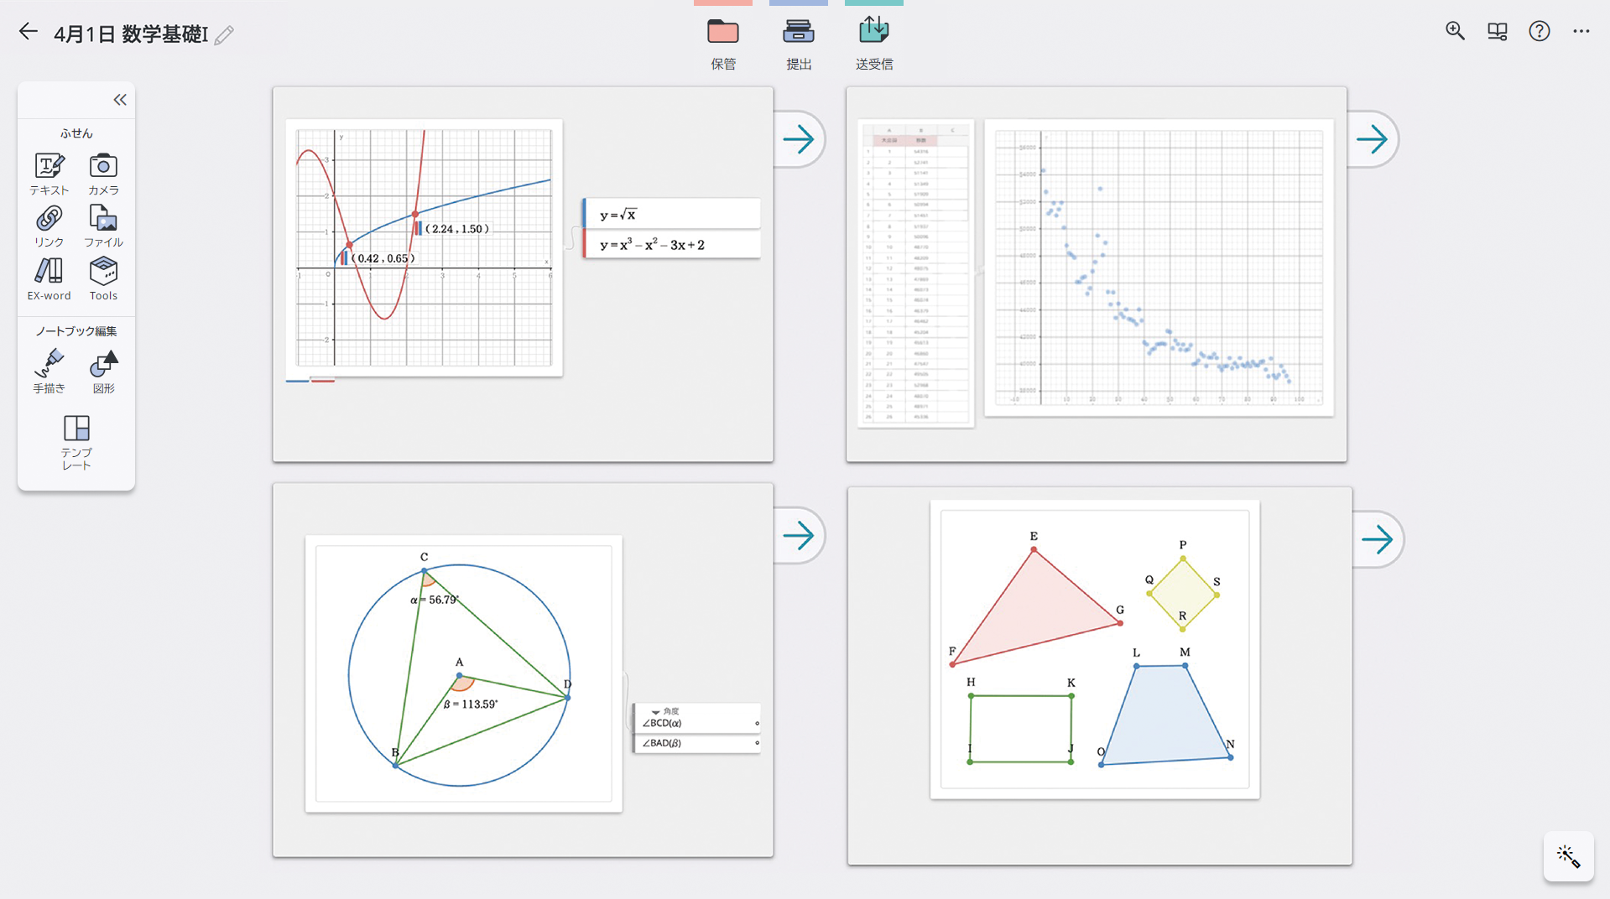This screenshot has height=899, width=1610.
Task: Select the 手描き handwriting tool
Action: [x=49, y=371]
